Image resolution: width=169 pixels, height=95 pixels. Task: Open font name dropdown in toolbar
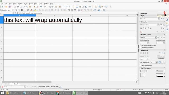coord(13,10)
